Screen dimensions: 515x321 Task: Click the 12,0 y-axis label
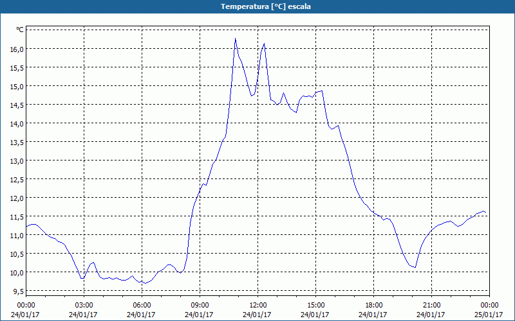[18, 198]
